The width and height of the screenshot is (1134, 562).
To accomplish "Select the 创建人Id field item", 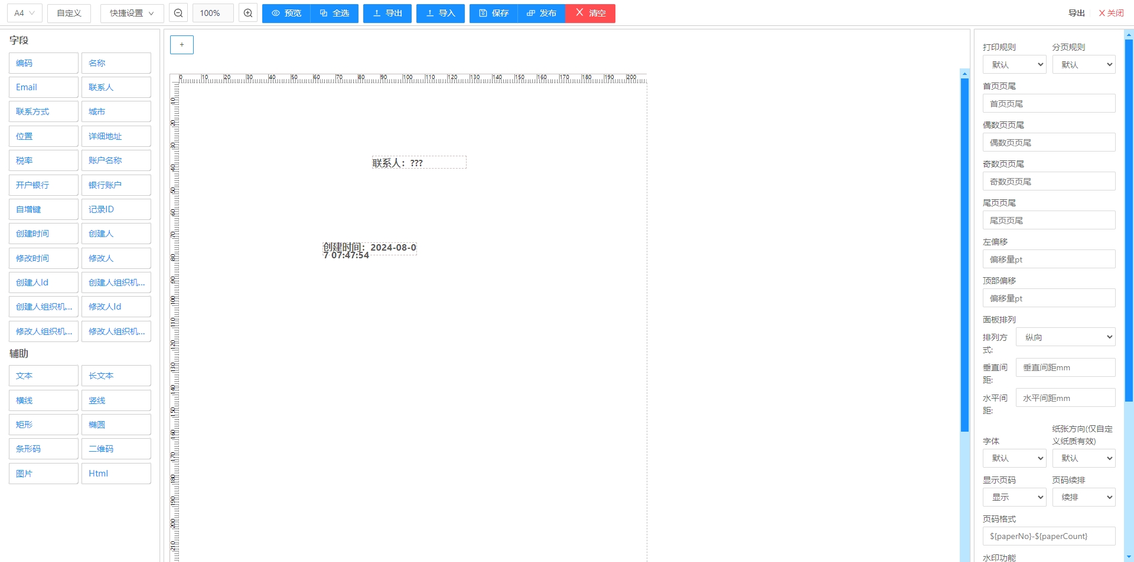I will pos(44,282).
